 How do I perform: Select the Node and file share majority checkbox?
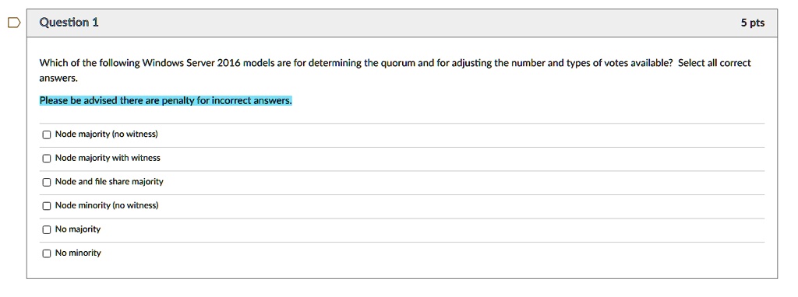tap(47, 182)
